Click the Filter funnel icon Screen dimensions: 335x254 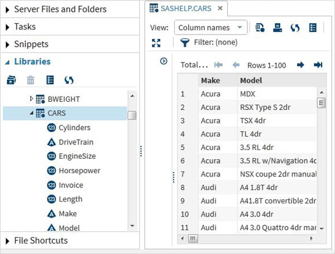[185, 42]
